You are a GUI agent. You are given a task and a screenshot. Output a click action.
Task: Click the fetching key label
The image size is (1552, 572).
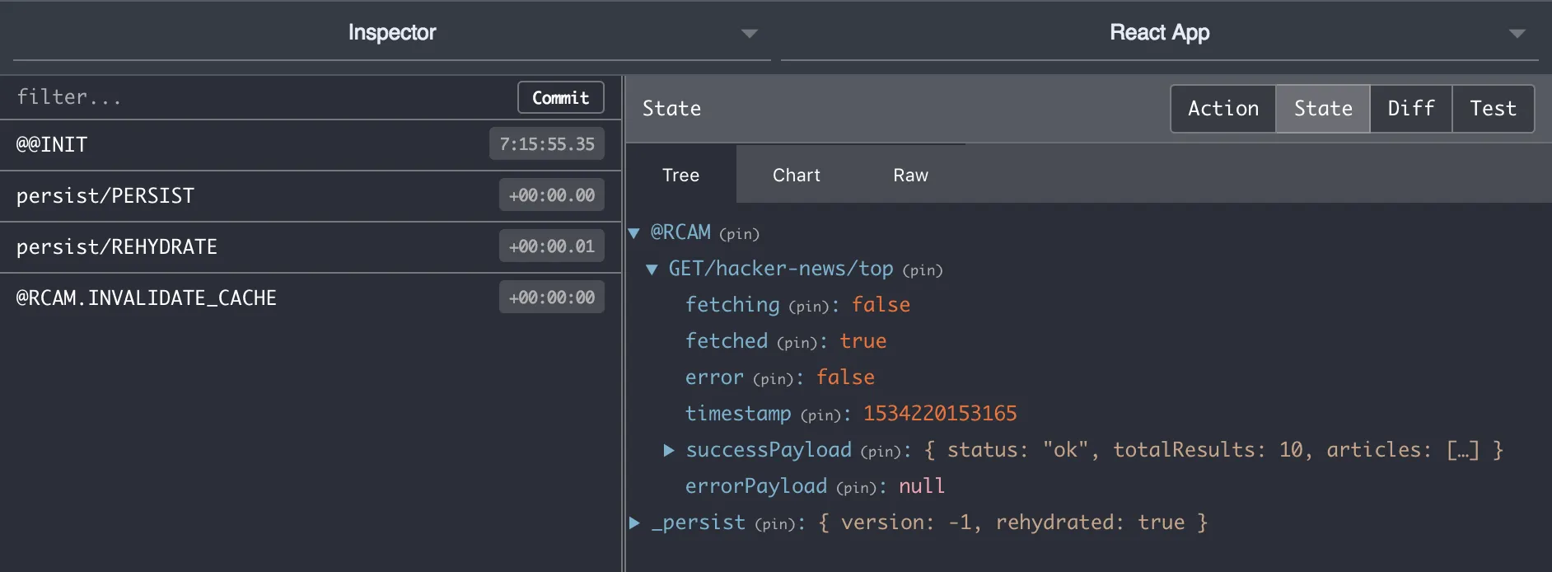pos(732,305)
